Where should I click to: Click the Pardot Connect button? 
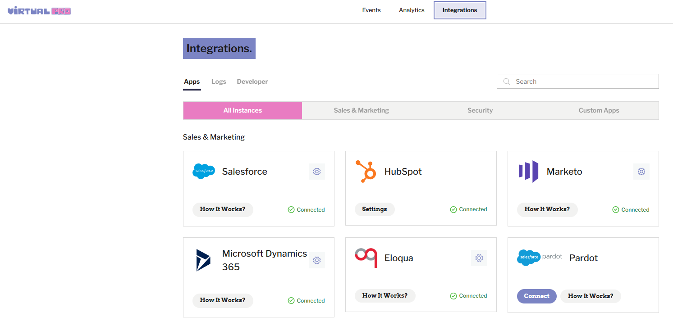(x=537, y=296)
